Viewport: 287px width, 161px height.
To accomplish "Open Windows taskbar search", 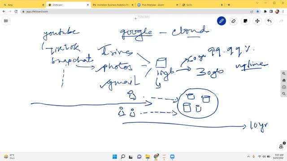I will [123, 157].
